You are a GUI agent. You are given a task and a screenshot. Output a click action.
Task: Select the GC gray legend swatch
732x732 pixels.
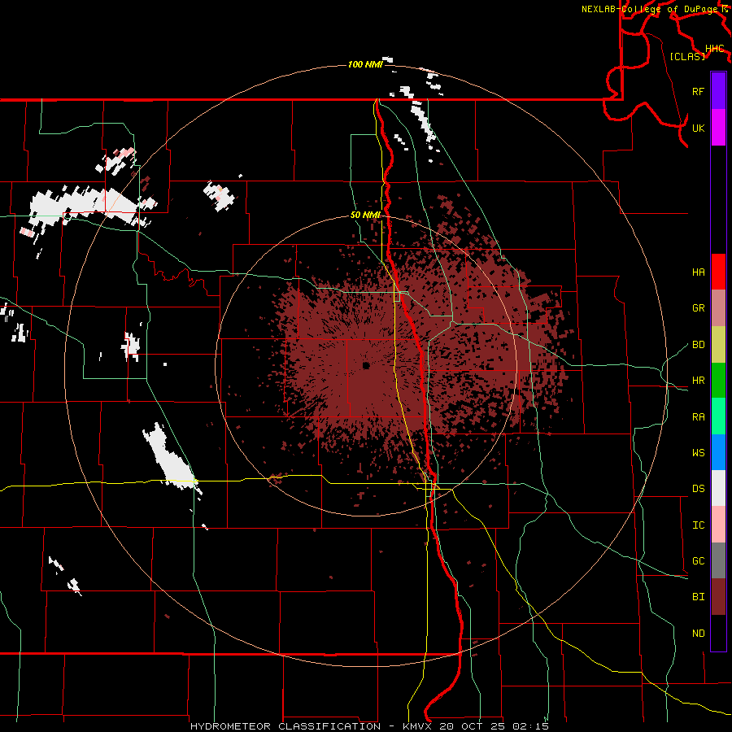pos(718,560)
